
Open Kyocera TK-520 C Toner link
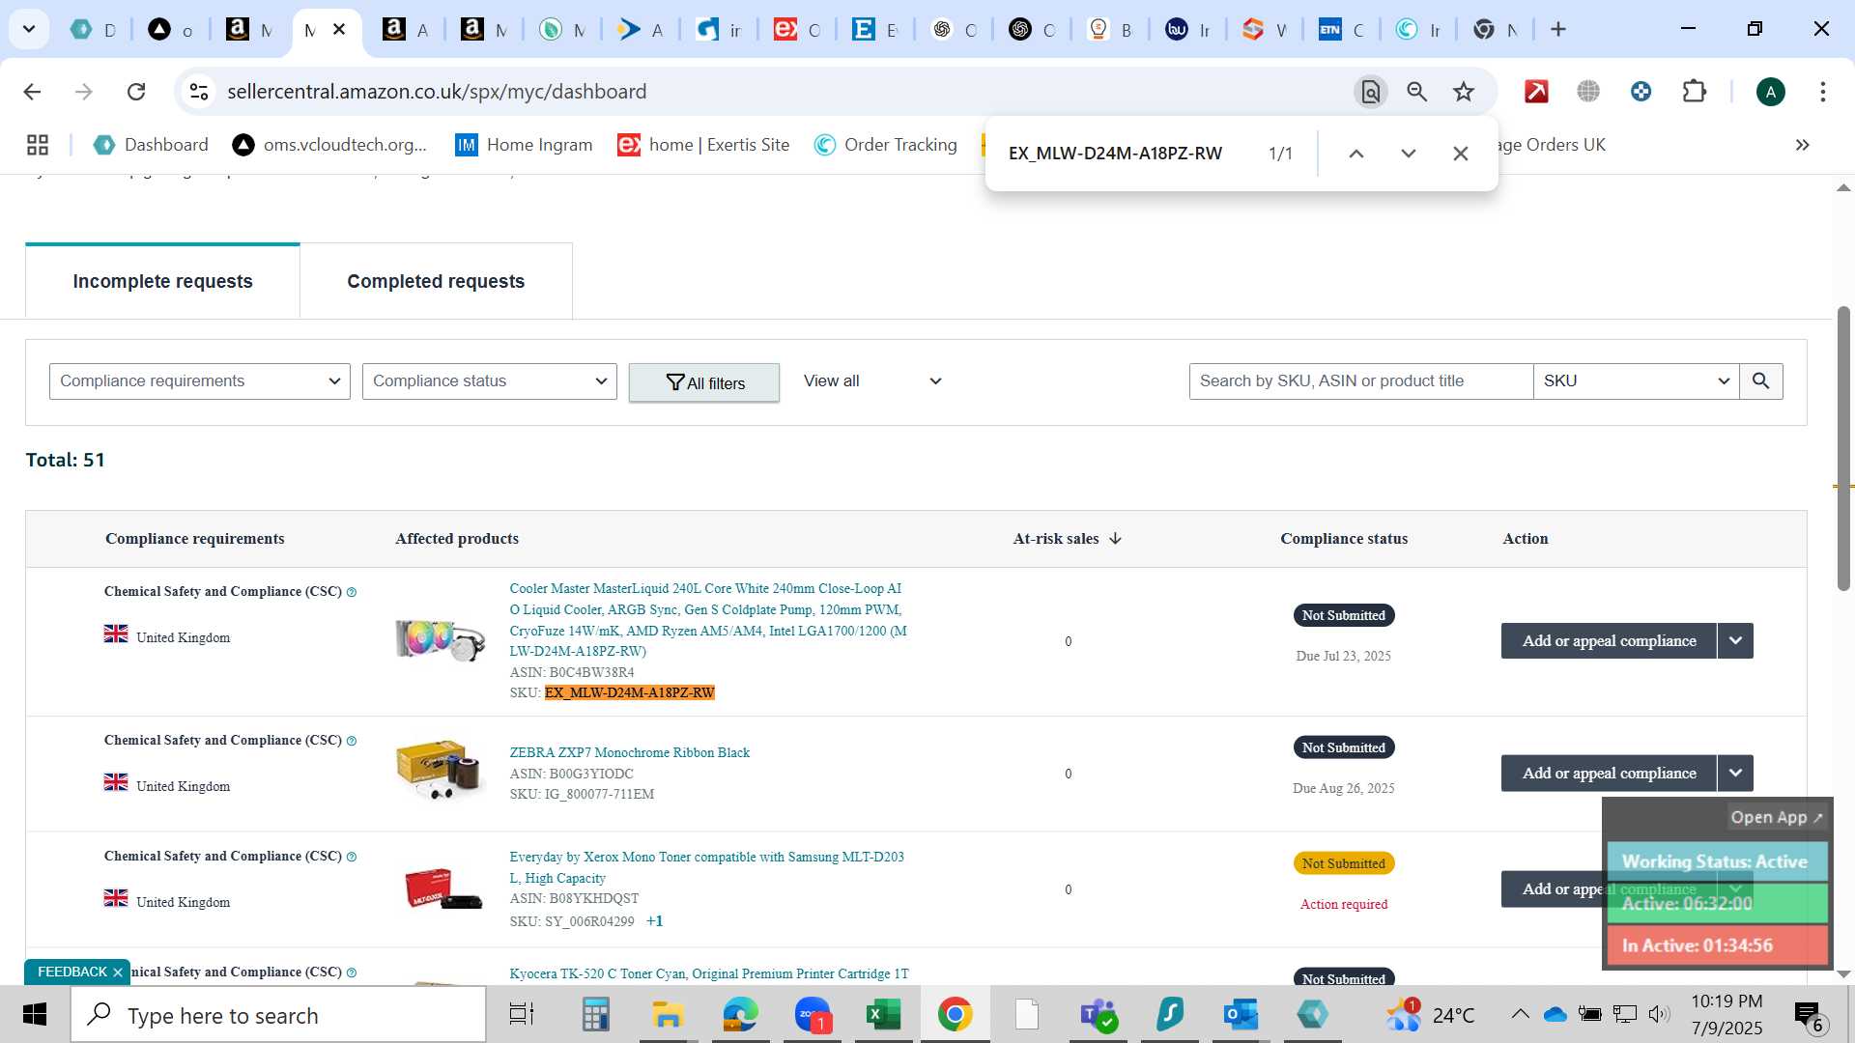tap(709, 973)
